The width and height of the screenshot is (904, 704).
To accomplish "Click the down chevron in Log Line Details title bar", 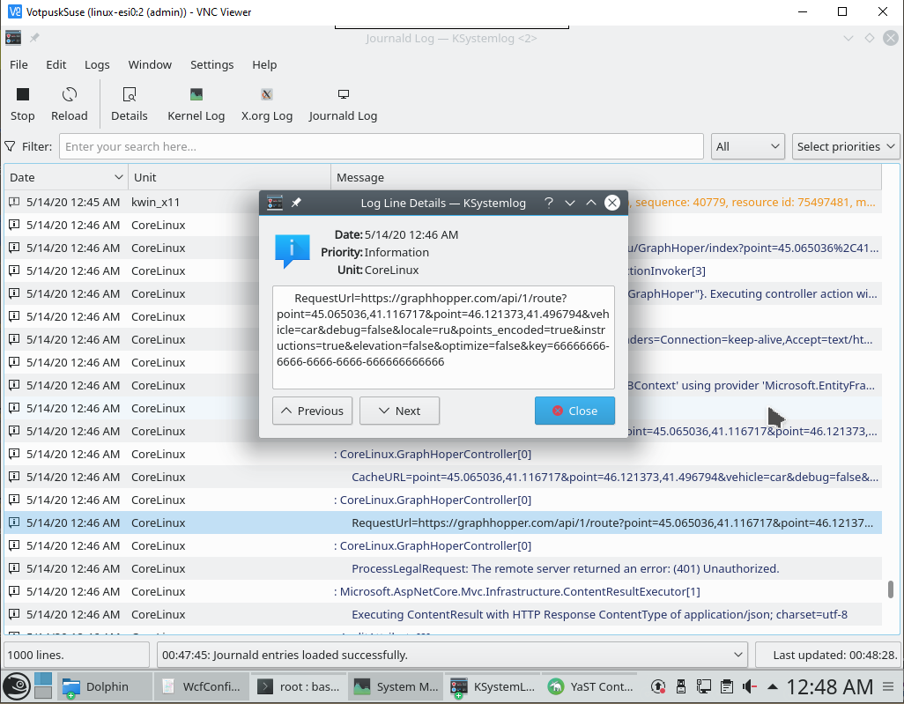I will point(569,203).
